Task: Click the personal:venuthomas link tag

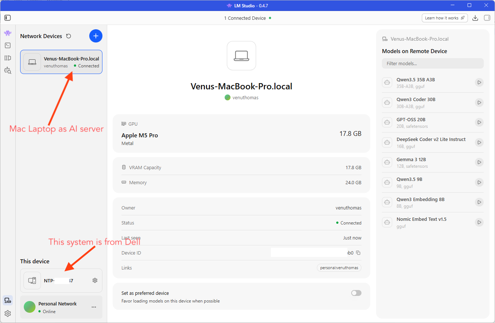Action: 339,268
